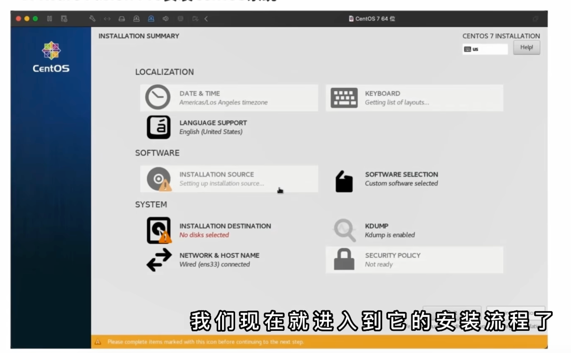Click the blue highlighted CD/DVD drive icon
This screenshot has height=353, width=571.
click(x=151, y=19)
